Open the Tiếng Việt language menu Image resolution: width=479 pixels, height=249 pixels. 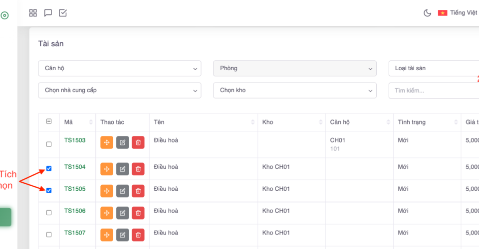[458, 13]
